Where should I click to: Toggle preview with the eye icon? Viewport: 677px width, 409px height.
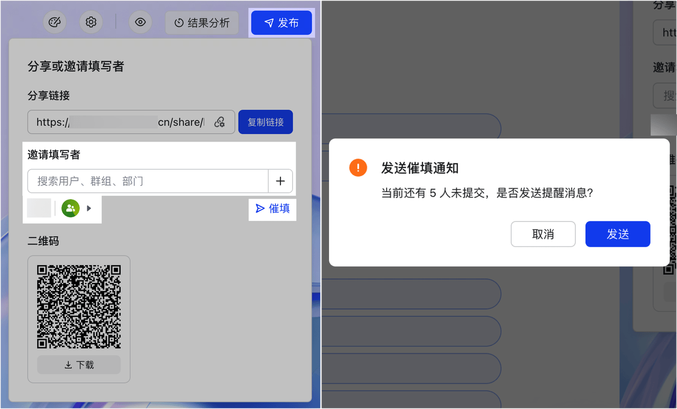coord(140,22)
